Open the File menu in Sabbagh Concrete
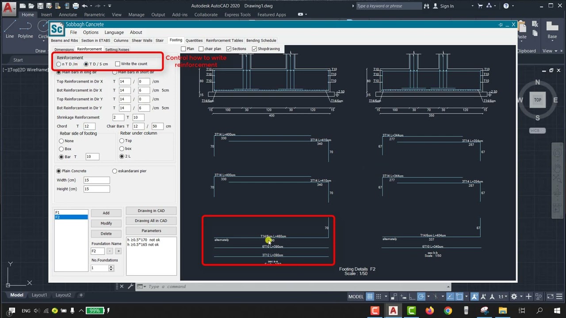The image size is (566, 318). coord(73,32)
